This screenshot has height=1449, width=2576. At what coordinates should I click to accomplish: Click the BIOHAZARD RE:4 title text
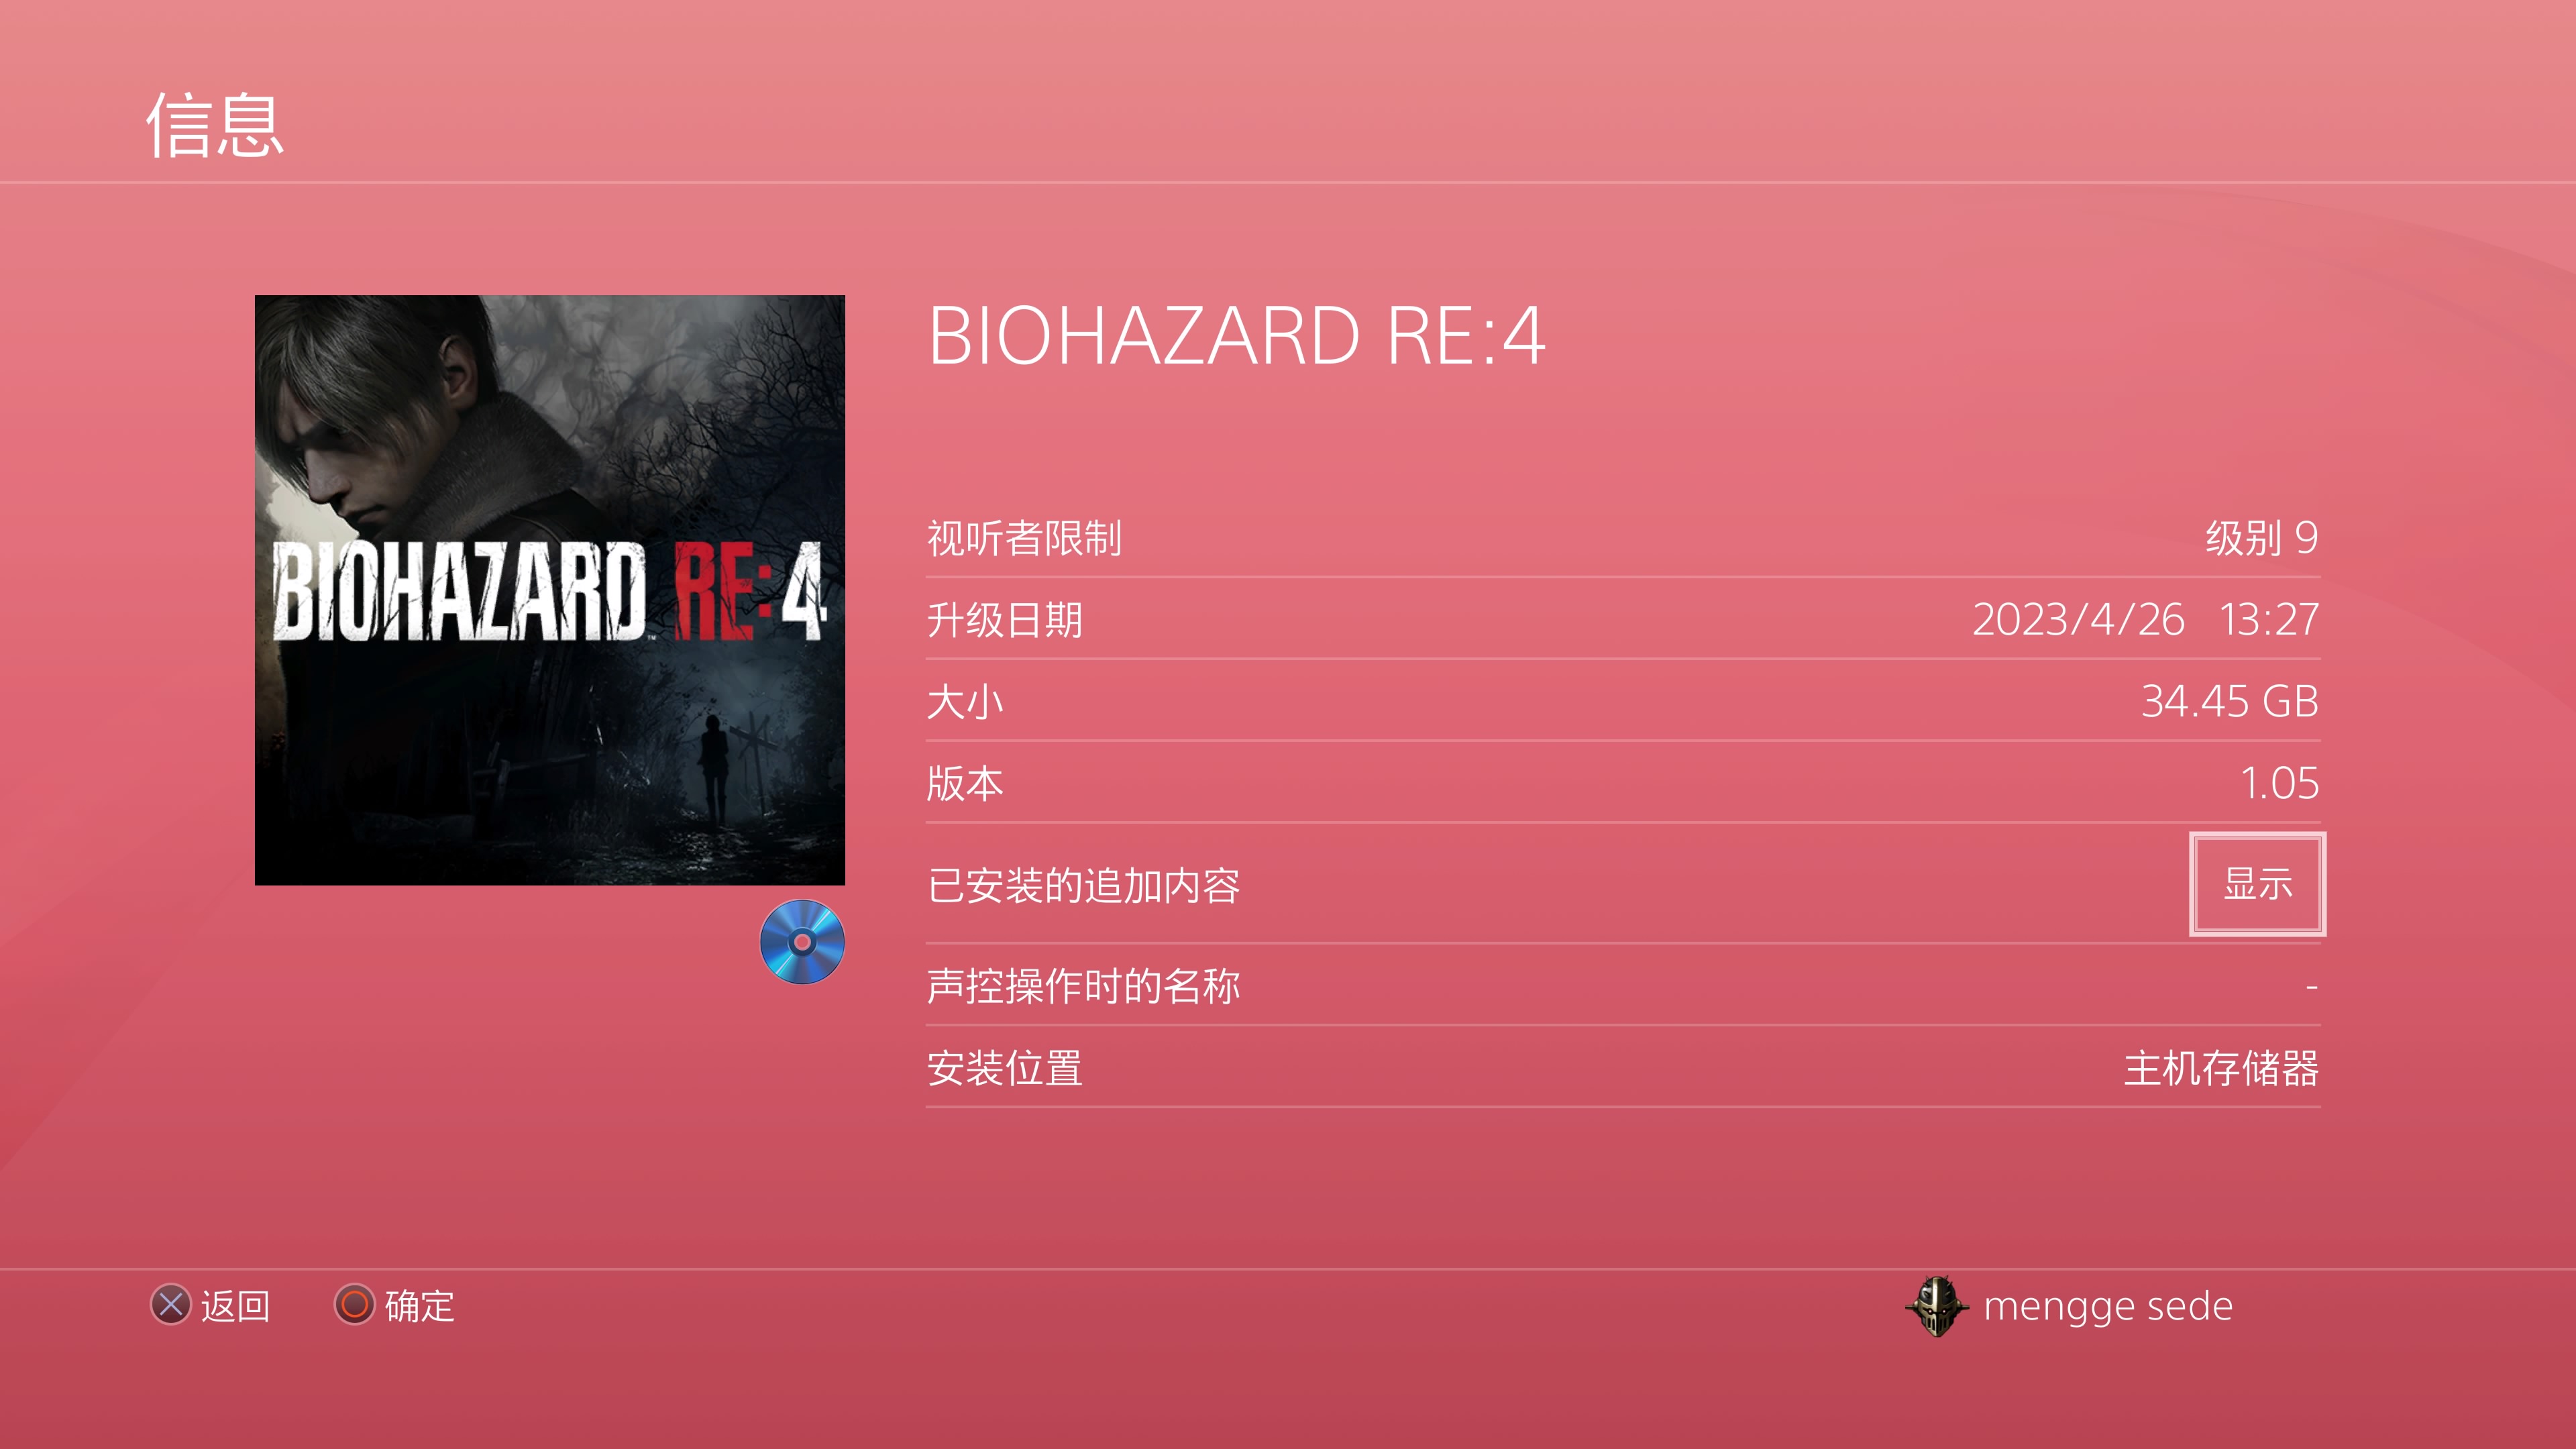(x=1237, y=335)
